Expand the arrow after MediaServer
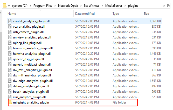 [125, 6]
